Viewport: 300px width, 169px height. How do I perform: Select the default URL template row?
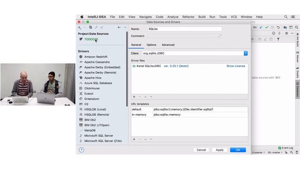pyautogui.click(x=189, y=109)
